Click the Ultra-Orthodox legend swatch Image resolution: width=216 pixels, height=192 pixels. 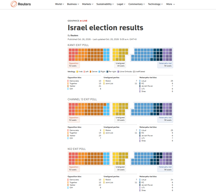pos(118,71)
